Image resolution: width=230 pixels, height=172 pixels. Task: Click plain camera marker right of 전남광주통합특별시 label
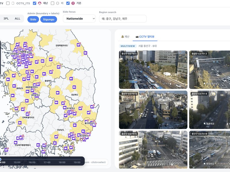click(x=38, y=145)
